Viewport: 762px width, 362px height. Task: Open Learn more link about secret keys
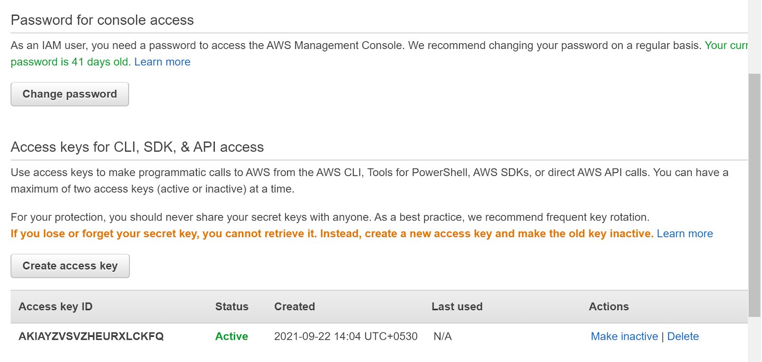(x=684, y=234)
